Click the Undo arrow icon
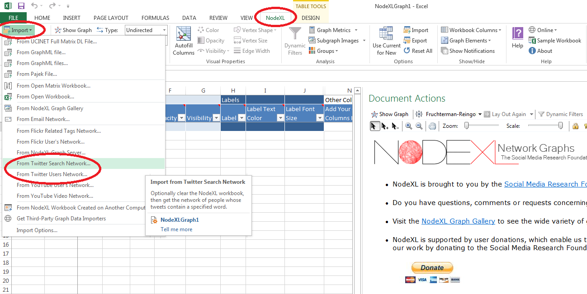Screen dimensions: 587x294 click(x=35, y=6)
